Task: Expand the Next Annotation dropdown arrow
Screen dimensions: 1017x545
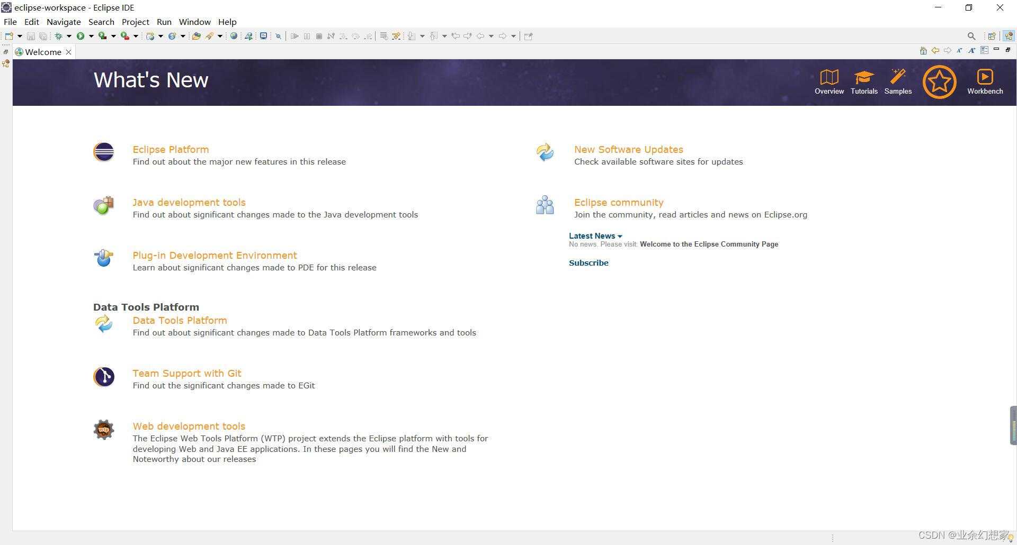Action: [422, 36]
